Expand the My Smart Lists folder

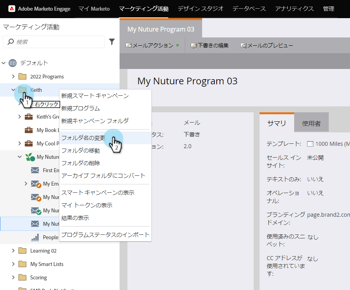tap(13, 264)
